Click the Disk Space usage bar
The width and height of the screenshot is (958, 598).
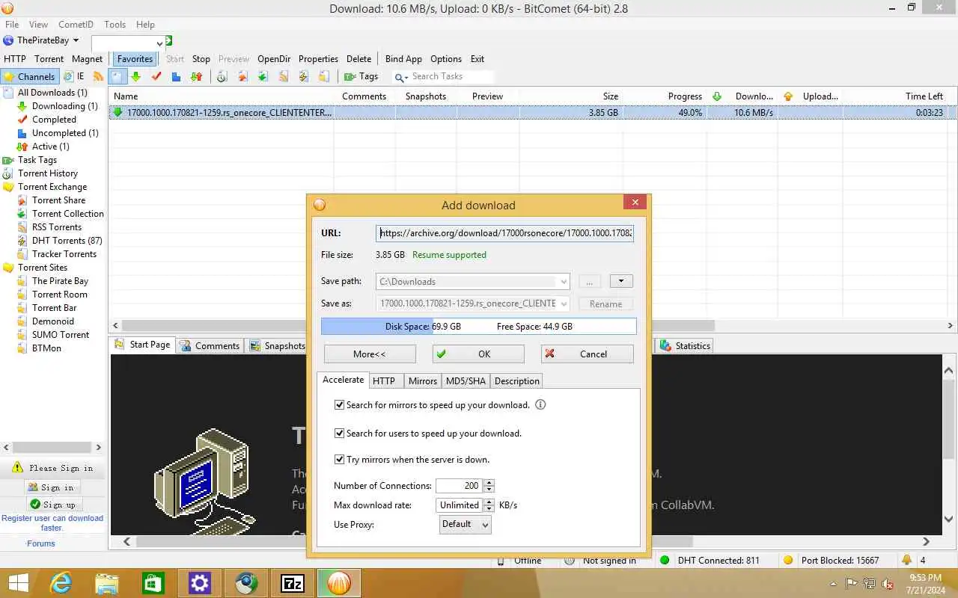(x=479, y=326)
